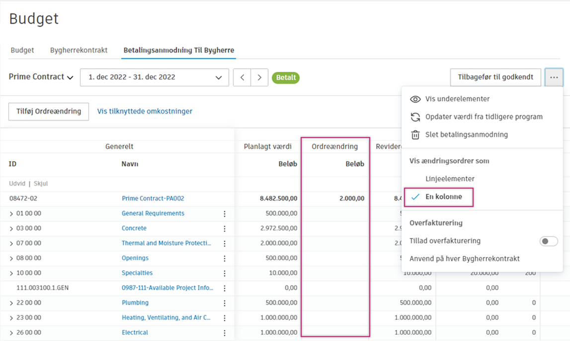This screenshot has height=341, width=570.
Task: Toggle the Tillad overfakturering switch
Action: (548, 241)
